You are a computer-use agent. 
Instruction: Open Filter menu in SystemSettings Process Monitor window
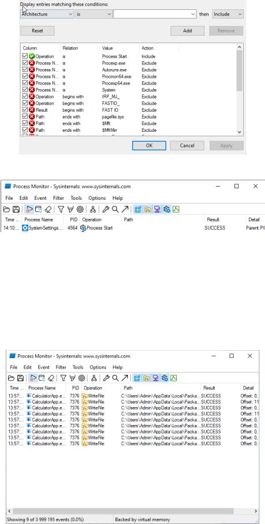(x=58, y=198)
